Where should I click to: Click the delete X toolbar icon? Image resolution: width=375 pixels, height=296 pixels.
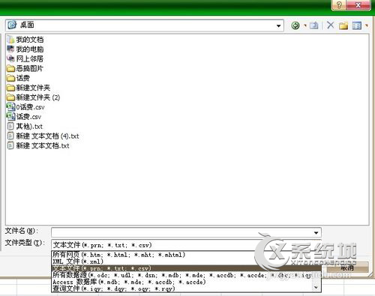click(330, 25)
